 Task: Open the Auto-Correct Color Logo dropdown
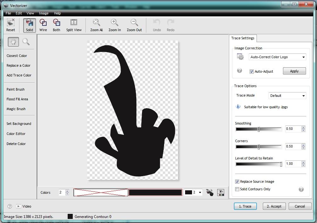tap(277, 57)
